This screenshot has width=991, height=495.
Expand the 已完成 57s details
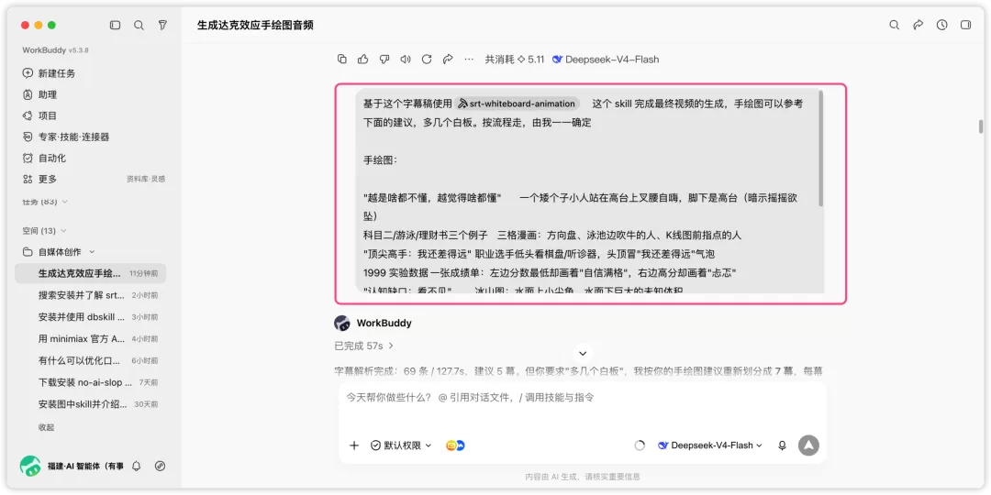click(364, 346)
